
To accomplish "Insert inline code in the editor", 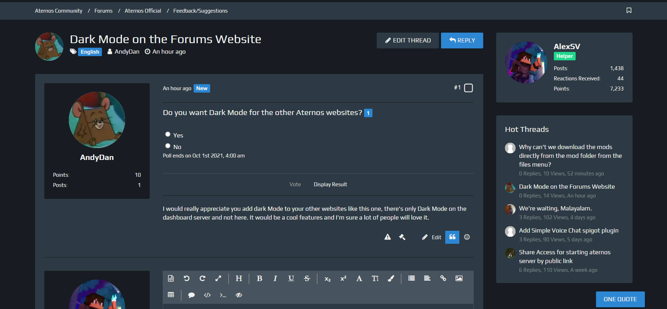I will pos(223,295).
